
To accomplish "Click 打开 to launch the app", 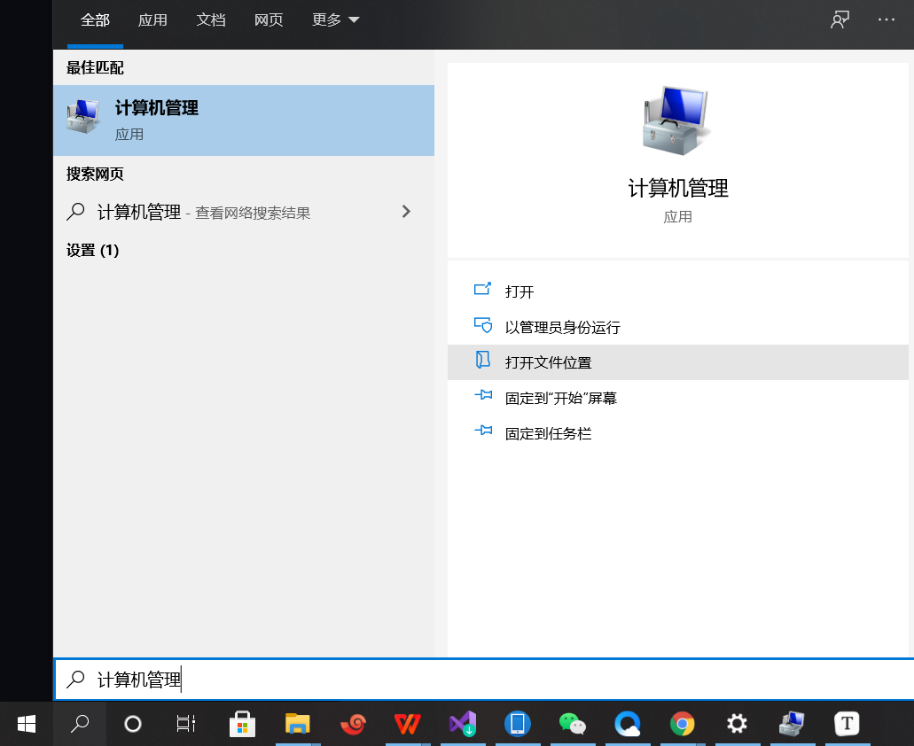I will 678,291.
